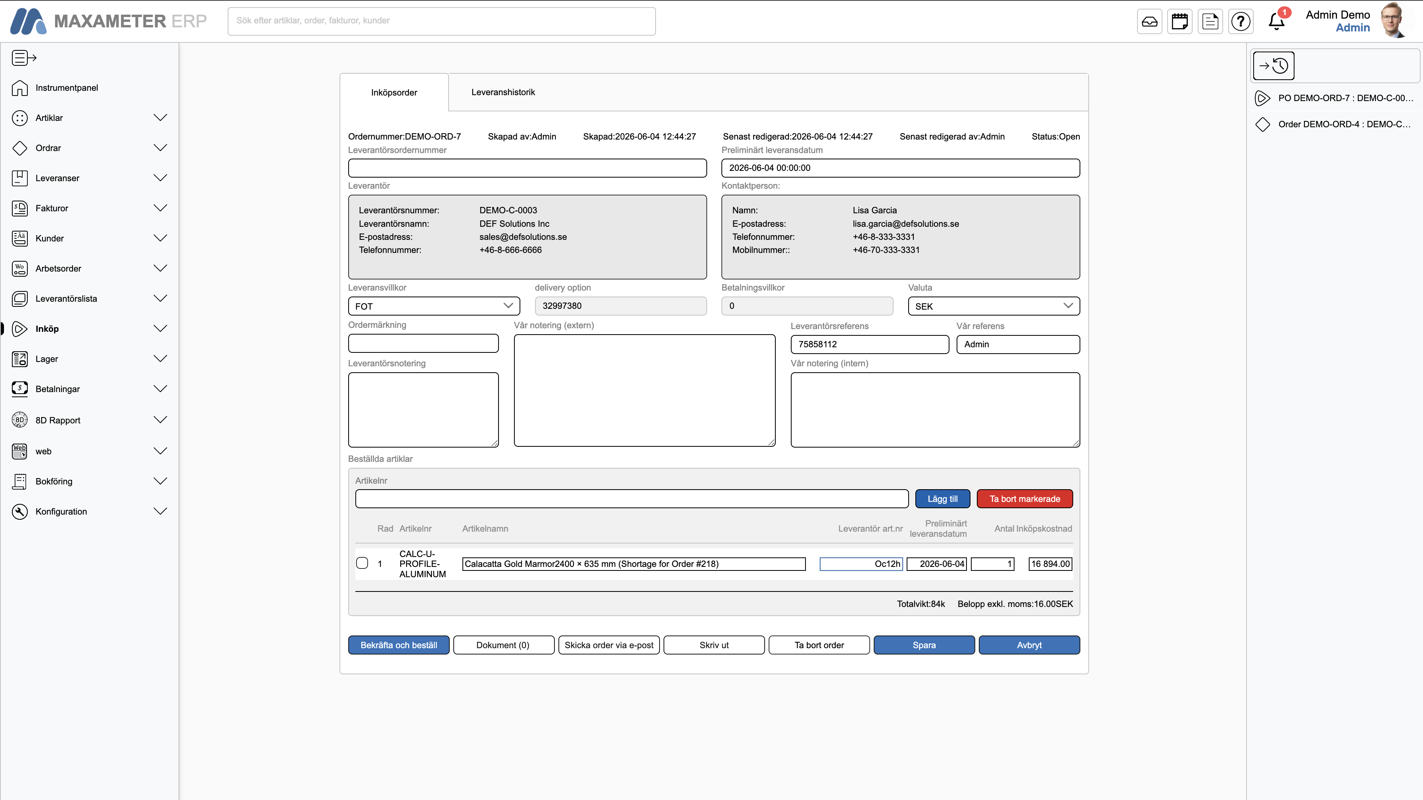Screen dimensions: 1423x800
Task: Click the Avbryt button
Action: click(1029, 645)
